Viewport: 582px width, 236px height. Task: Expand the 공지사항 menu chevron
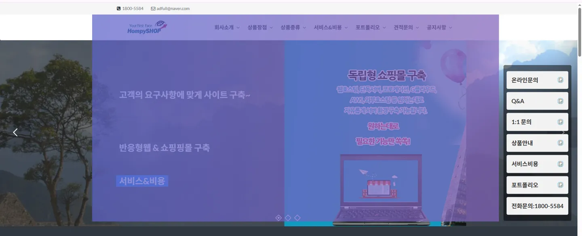tap(451, 28)
